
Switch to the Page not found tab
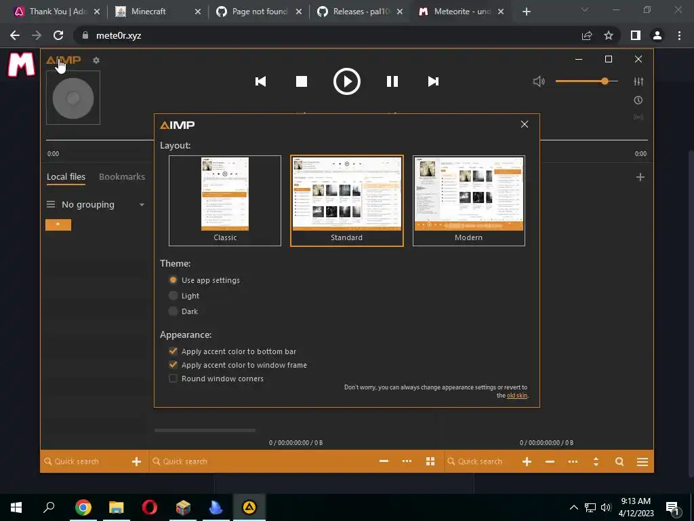coord(259,12)
